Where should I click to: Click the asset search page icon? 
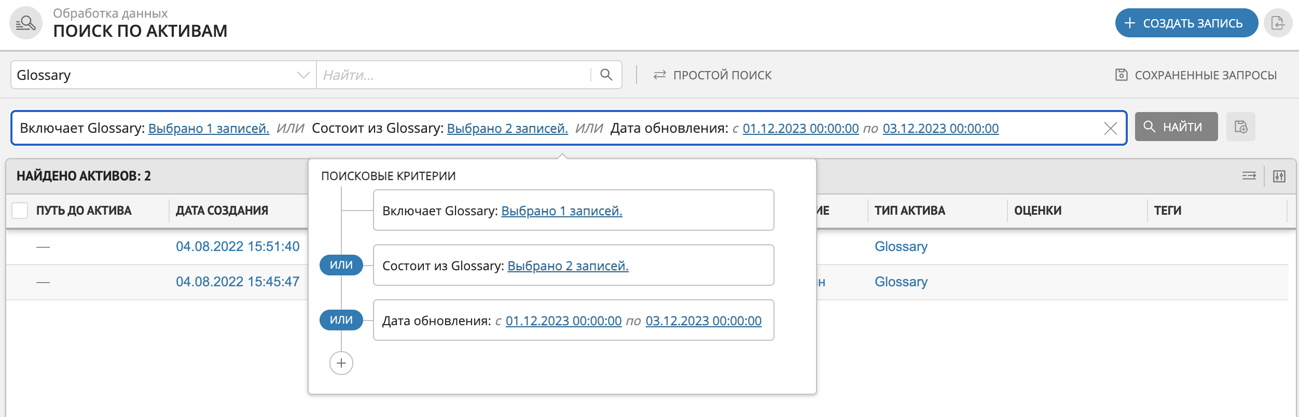pyautogui.click(x=25, y=23)
